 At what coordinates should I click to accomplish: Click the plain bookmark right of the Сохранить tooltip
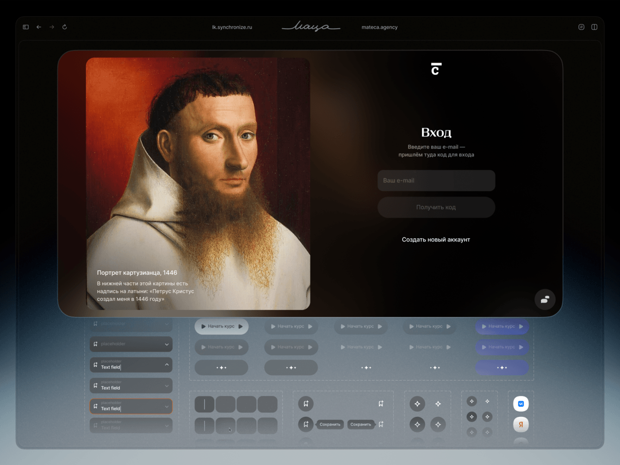[381, 424]
